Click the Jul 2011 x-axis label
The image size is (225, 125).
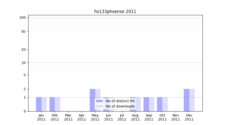click(x=122, y=117)
